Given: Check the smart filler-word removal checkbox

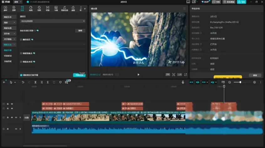Looking at the screenshot, I should point(21,62).
